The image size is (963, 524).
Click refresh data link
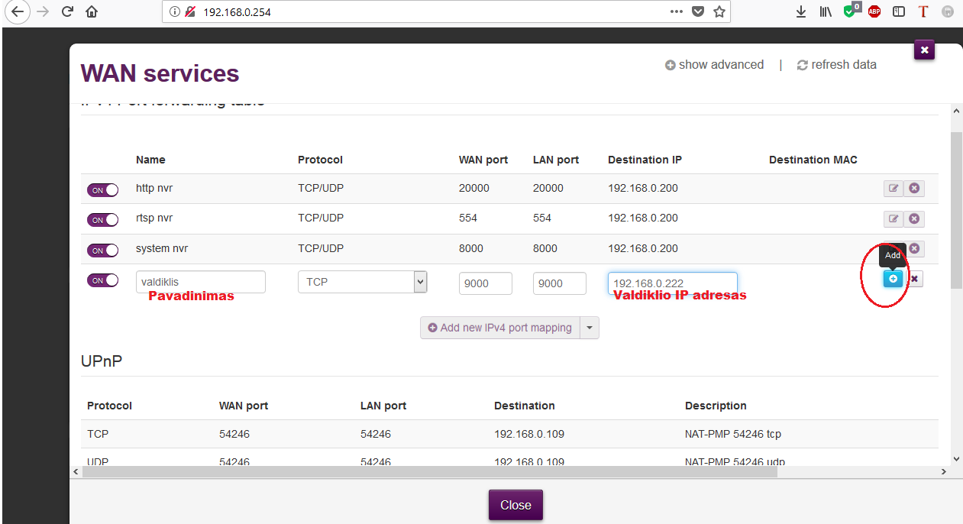click(x=836, y=65)
